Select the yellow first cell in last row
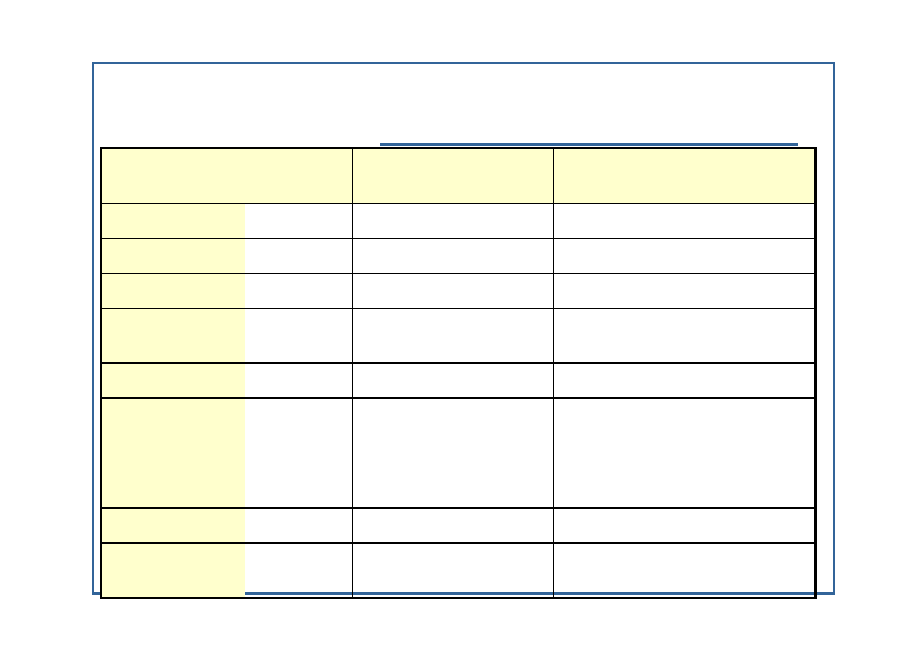This screenshot has height=650, width=920. pos(173,570)
